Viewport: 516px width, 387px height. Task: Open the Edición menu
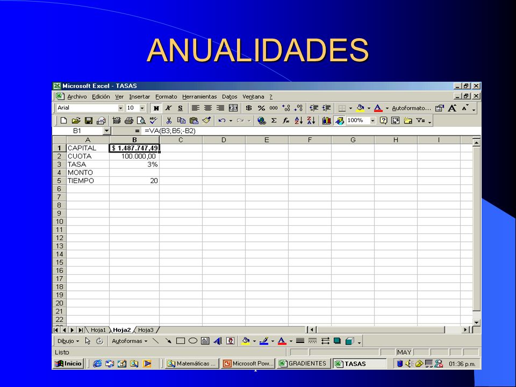(x=101, y=97)
